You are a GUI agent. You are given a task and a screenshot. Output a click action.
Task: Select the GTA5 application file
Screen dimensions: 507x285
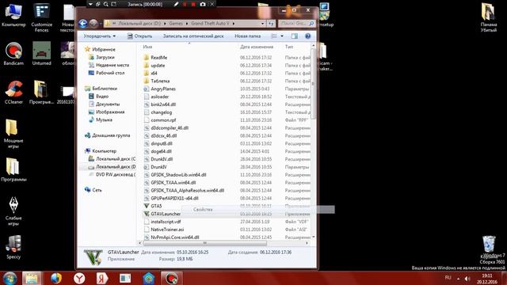coord(156,206)
